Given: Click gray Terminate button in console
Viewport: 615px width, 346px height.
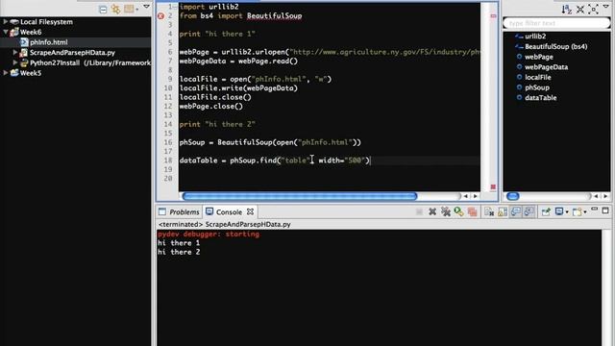Looking at the screenshot, I should coord(419,211).
